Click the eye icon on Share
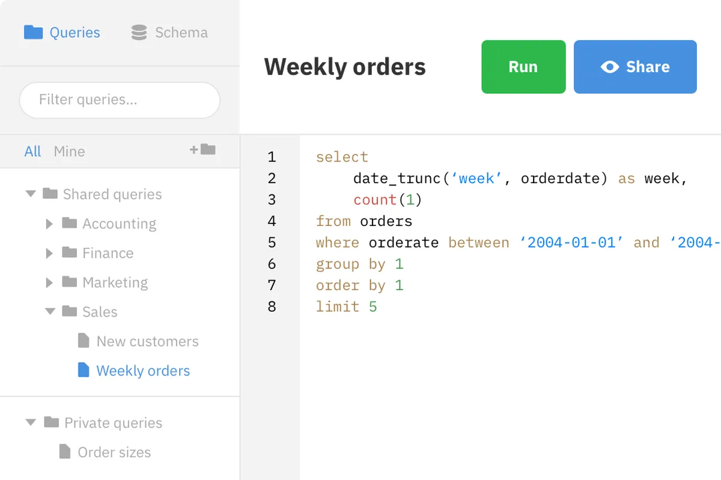 [610, 67]
